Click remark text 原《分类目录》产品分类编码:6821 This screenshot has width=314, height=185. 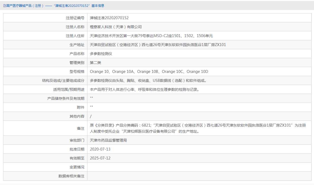pyautogui.click(x=198, y=128)
